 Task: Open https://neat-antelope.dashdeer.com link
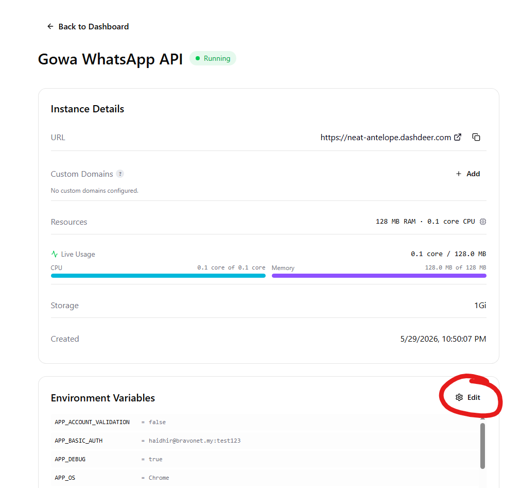(x=386, y=138)
